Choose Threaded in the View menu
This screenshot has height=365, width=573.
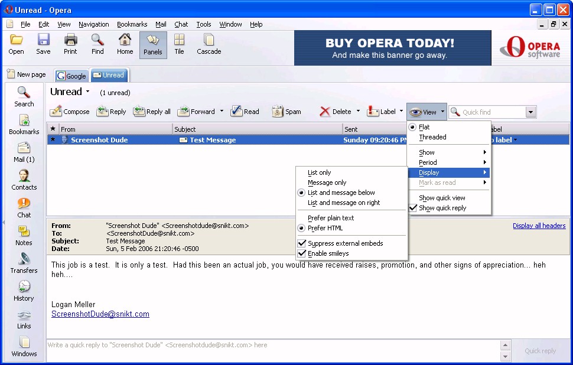coord(432,137)
